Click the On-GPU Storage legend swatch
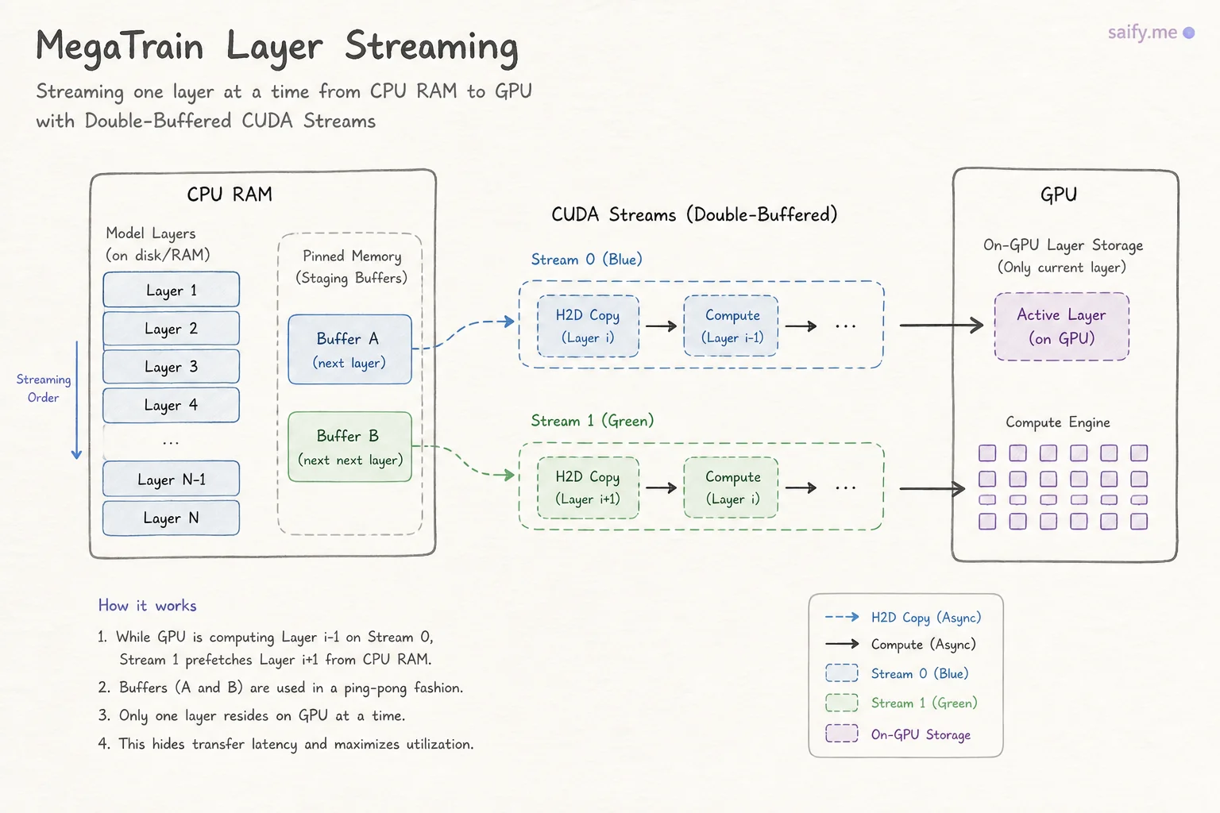The height and width of the screenshot is (813, 1220). click(x=842, y=733)
